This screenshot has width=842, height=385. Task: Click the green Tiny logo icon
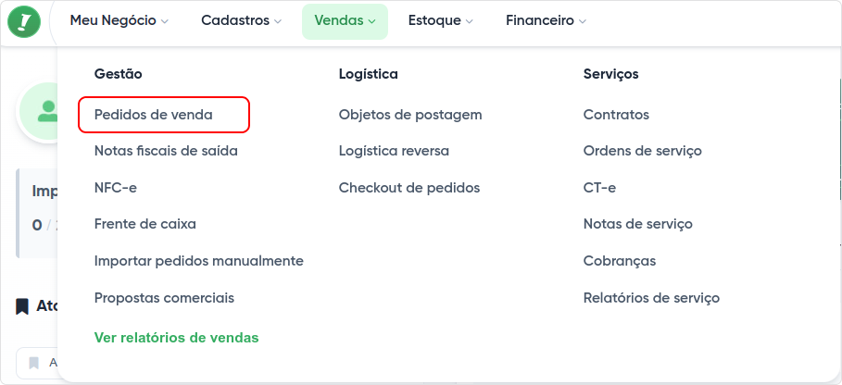[x=24, y=21]
